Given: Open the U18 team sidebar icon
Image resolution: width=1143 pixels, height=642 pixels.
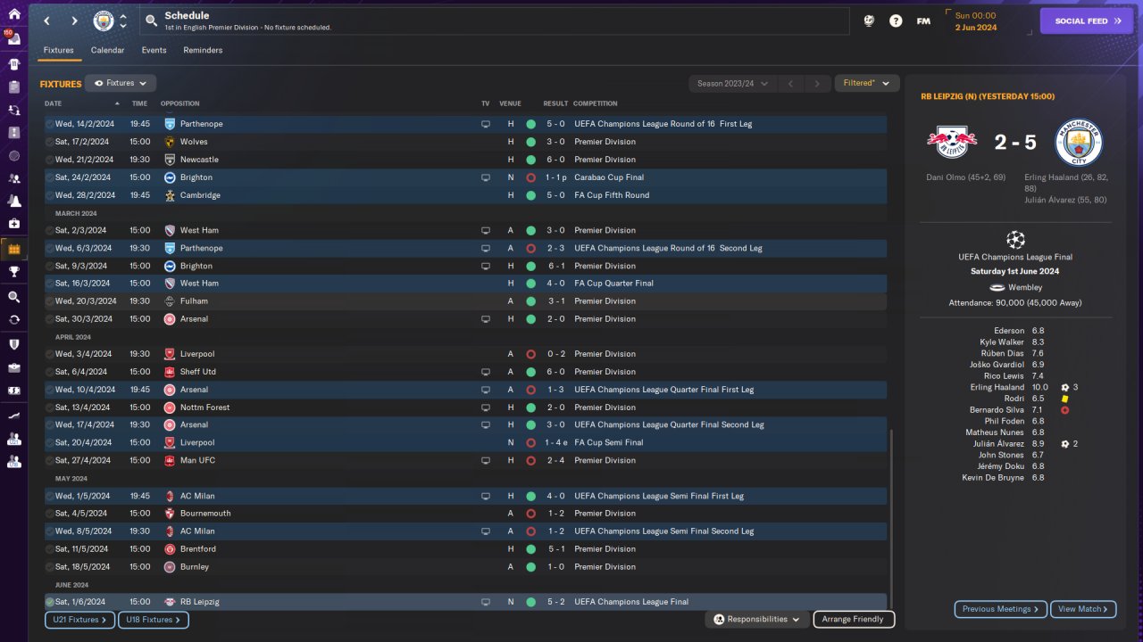Looking at the screenshot, I should point(13,462).
